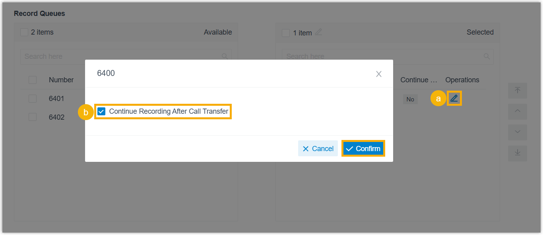Toggle the Number column header checkbox
Viewport: 543px width, 235px height.
[x=33, y=80]
